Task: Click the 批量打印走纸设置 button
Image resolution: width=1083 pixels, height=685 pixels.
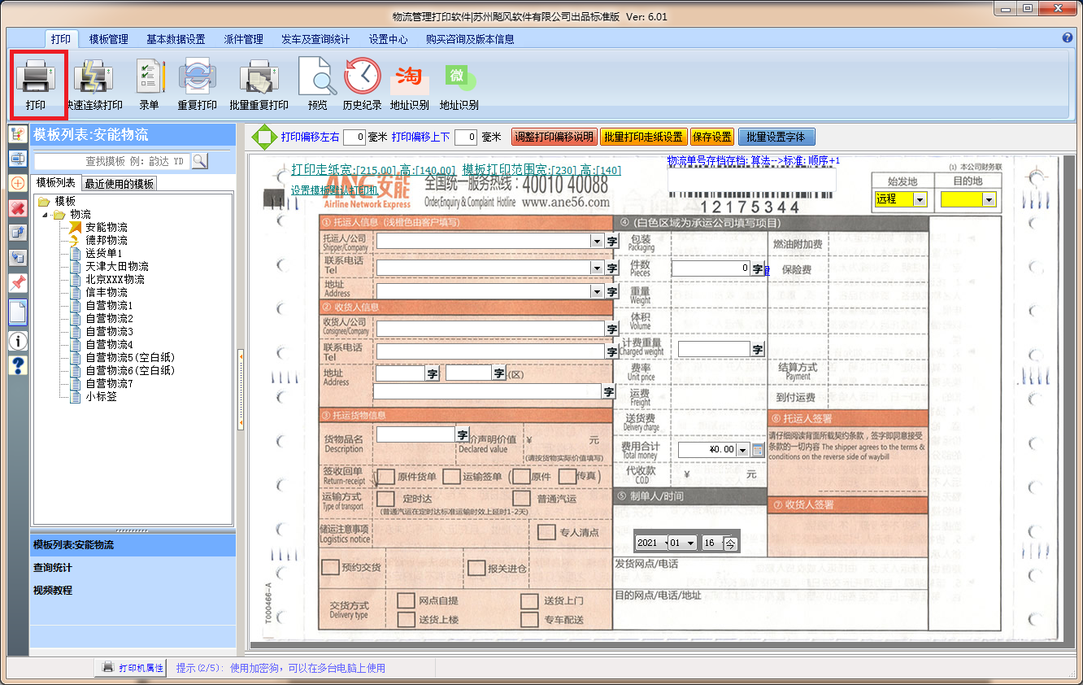Action: tap(643, 137)
